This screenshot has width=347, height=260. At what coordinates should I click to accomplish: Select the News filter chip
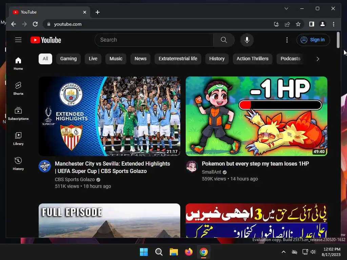pyautogui.click(x=141, y=59)
